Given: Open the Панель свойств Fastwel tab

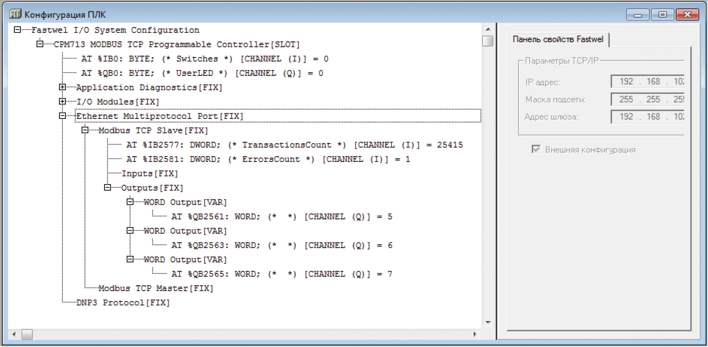Looking at the screenshot, I should [558, 39].
